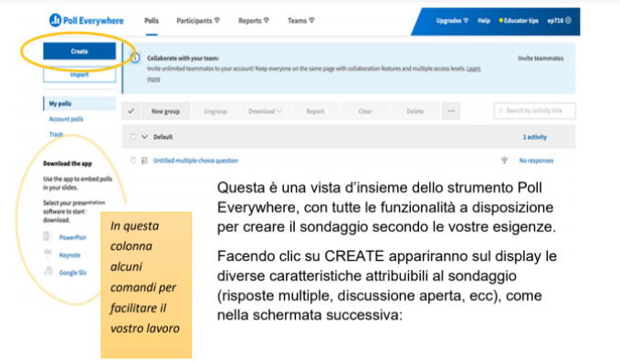Expand the Participants menu
620x362 pixels.
(x=198, y=21)
